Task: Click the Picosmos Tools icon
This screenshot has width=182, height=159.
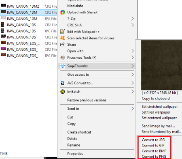Action: tap(62, 58)
